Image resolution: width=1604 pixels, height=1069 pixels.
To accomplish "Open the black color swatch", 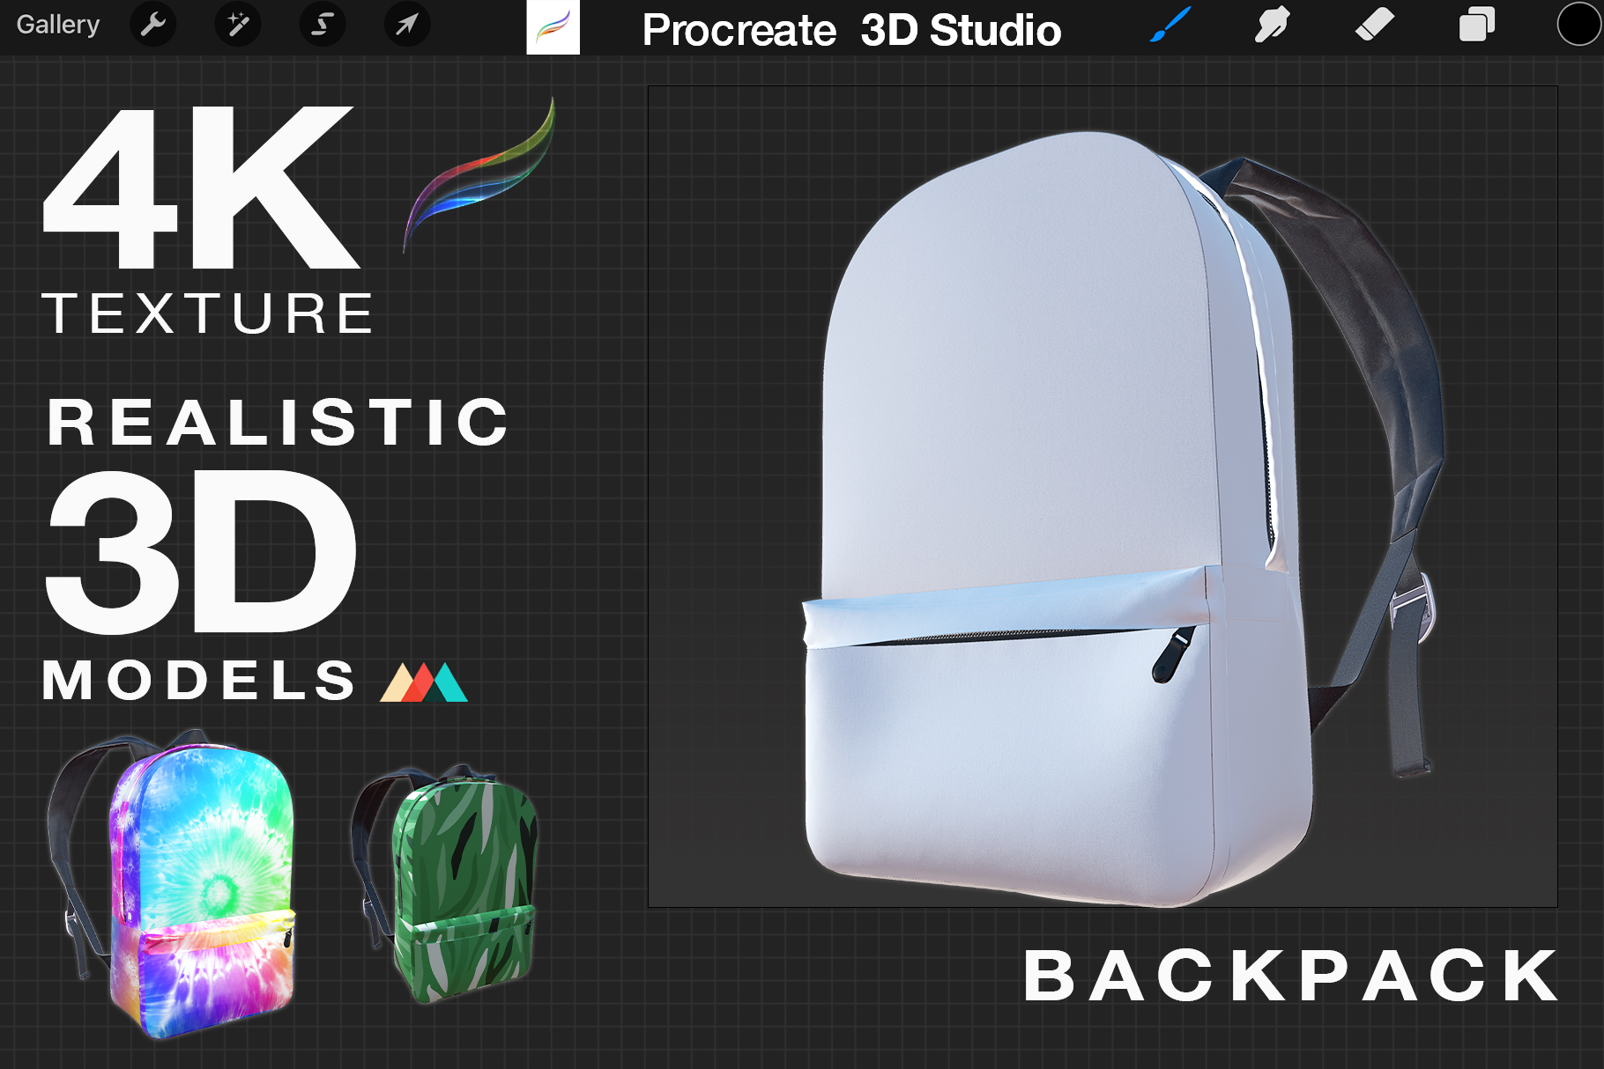I will click(1578, 25).
